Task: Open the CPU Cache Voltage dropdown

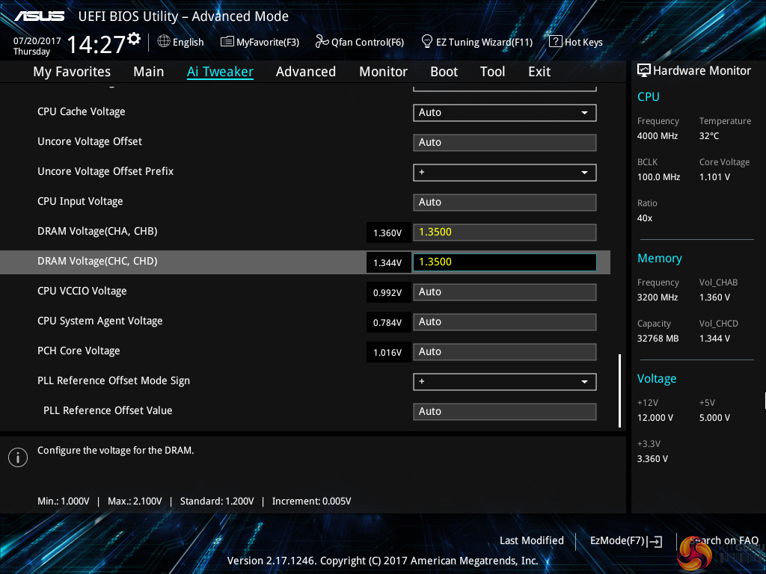Action: 504,112
